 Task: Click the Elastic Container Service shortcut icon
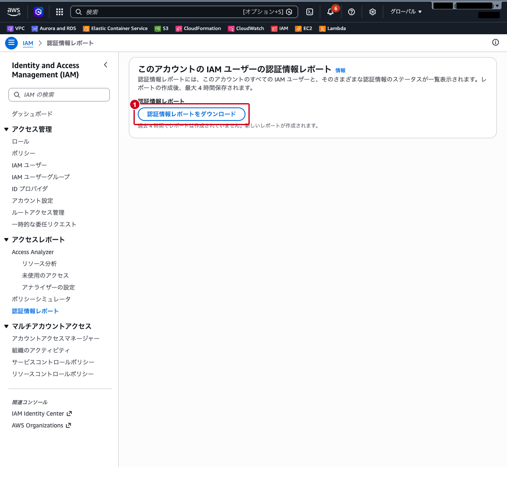[86, 29]
